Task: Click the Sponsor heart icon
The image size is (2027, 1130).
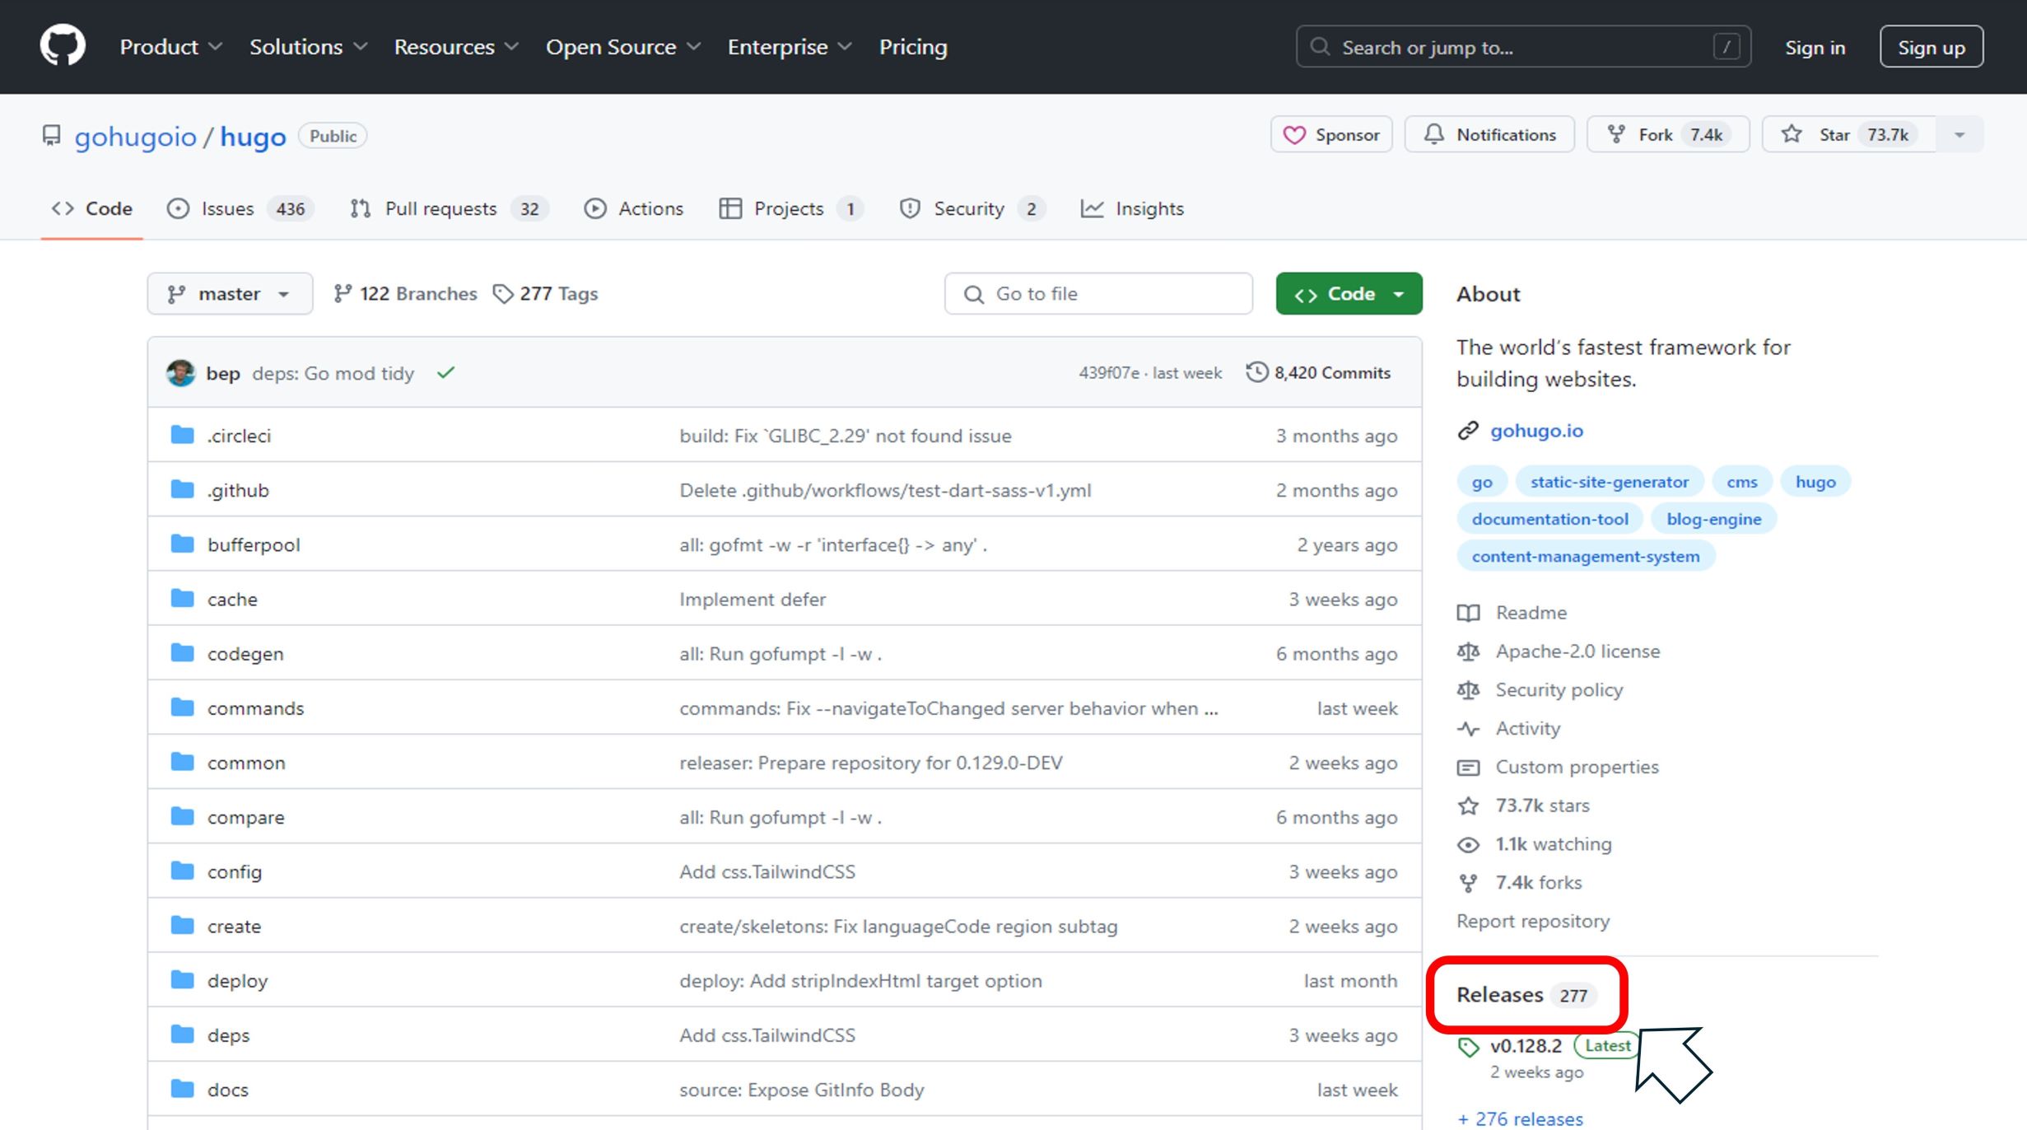Action: pyautogui.click(x=1294, y=135)
